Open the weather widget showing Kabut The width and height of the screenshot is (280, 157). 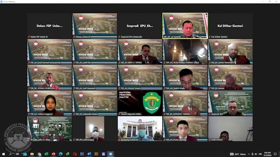(238, 154)
